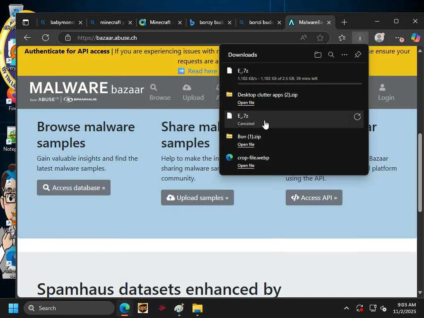Open the UPS app on taskbar
This screenshot has height=318, width=424.
(x=143, y=308)
